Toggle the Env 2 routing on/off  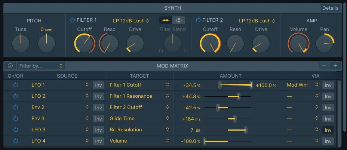point(15,107)
